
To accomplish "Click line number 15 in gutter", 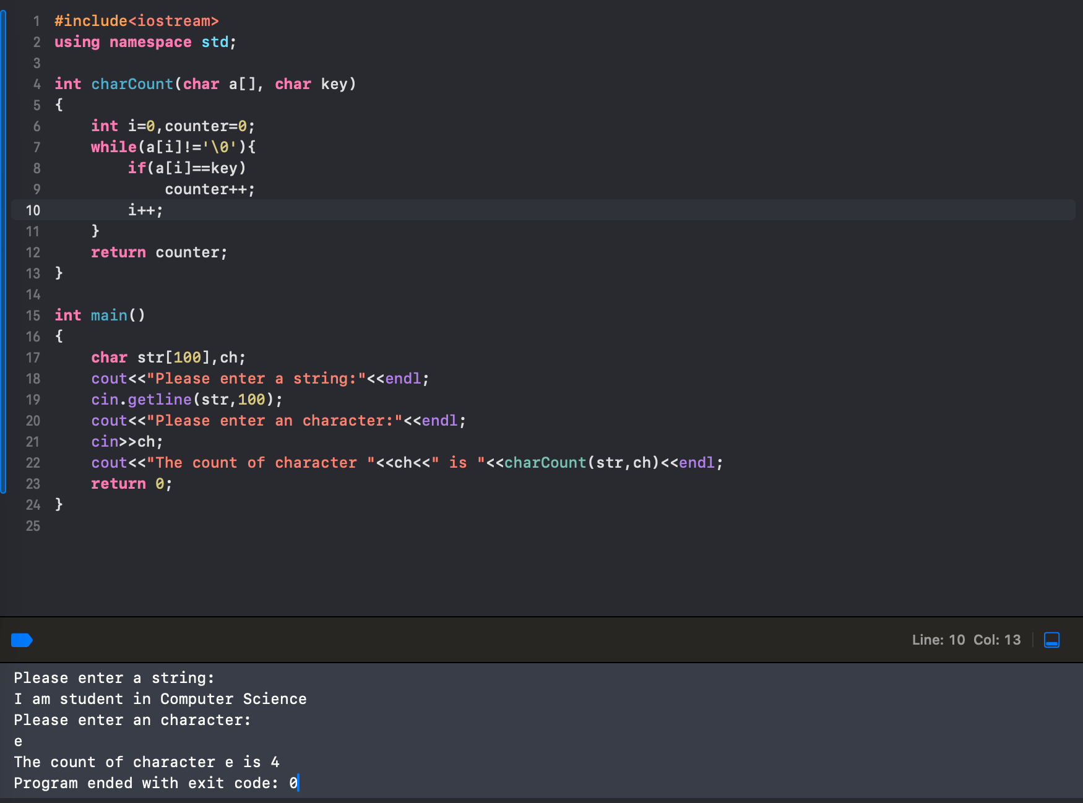I will [x=33, y=316].
